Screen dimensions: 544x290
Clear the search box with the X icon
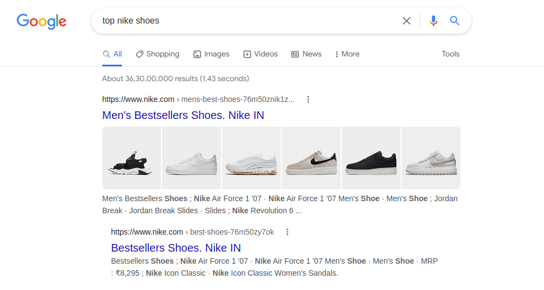click(407, 21)
